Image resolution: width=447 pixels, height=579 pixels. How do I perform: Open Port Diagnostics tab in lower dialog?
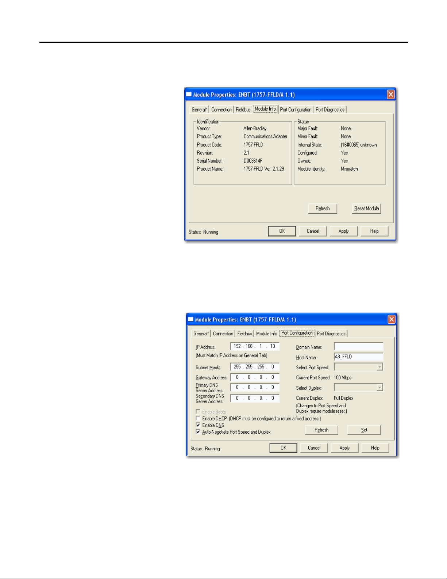click(x=331, y=334)
